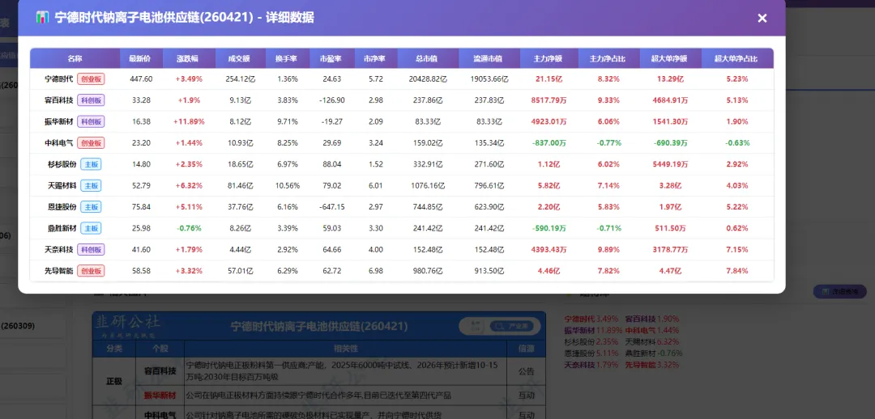
Task: Click the bar chart icon in dialog title
Action: pos(42,17)
